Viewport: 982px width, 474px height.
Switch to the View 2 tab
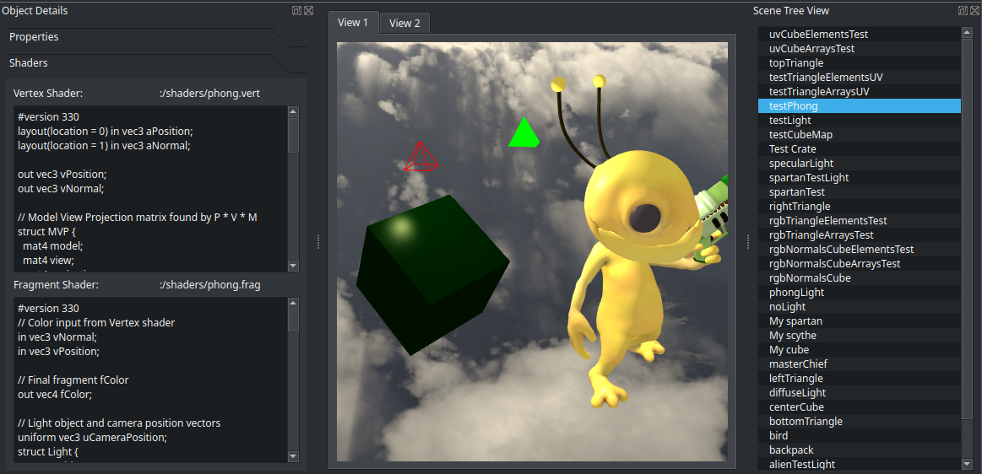click(x=404, y=23)
